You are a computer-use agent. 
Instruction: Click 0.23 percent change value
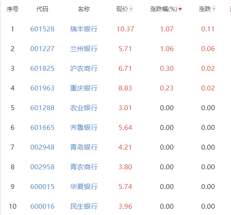point(167,88)
